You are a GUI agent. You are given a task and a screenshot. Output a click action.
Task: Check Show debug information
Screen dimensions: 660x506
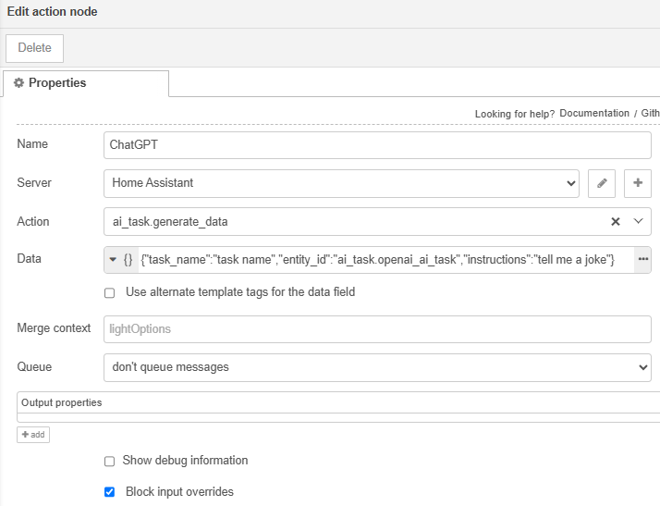tap(109, 461)
